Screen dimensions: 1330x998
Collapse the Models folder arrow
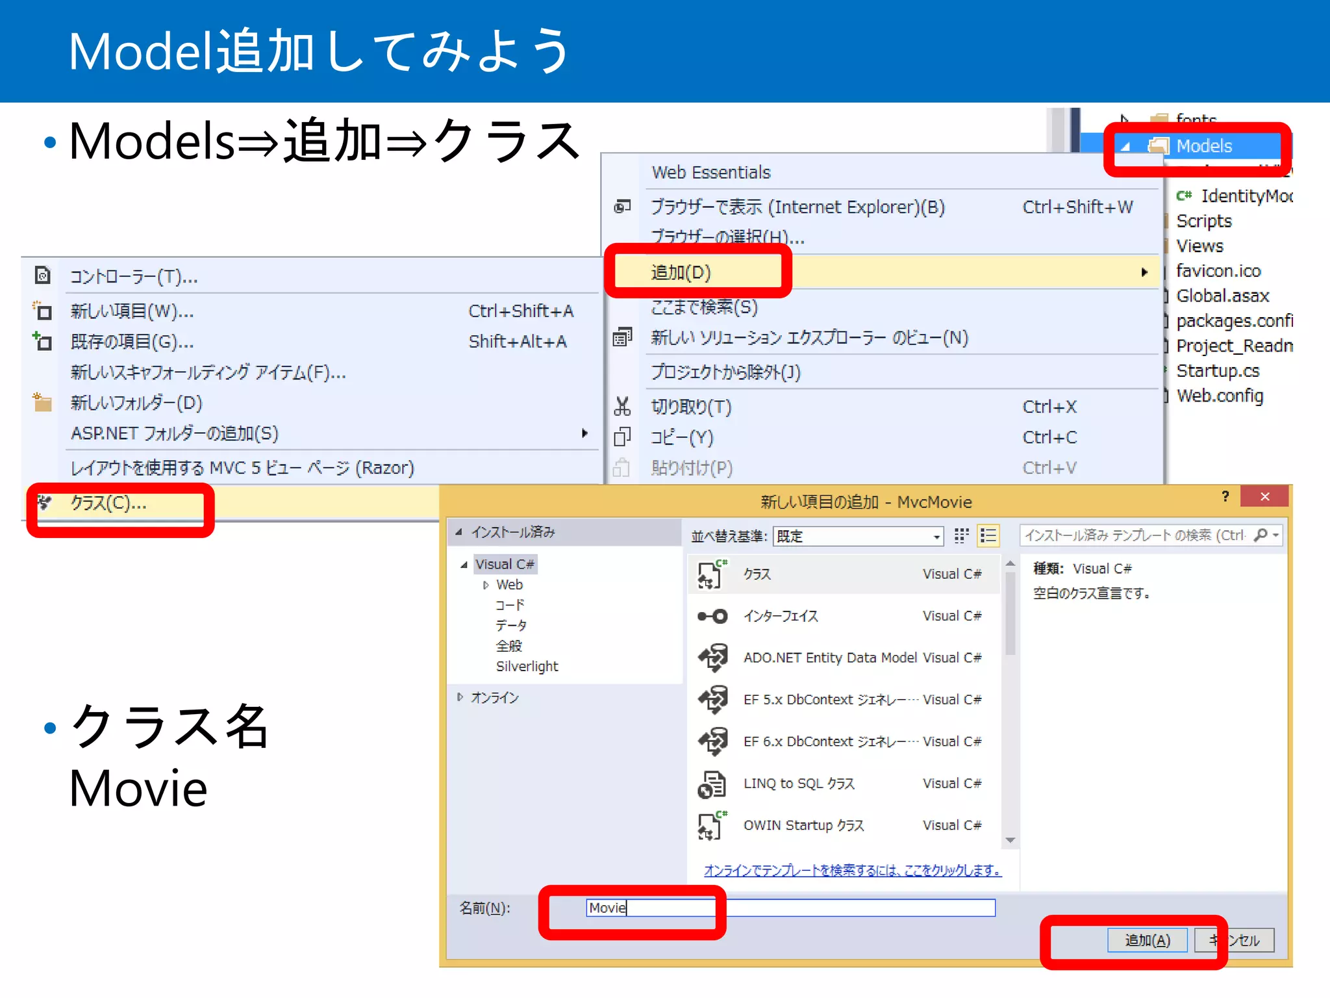pos(1125,147)
